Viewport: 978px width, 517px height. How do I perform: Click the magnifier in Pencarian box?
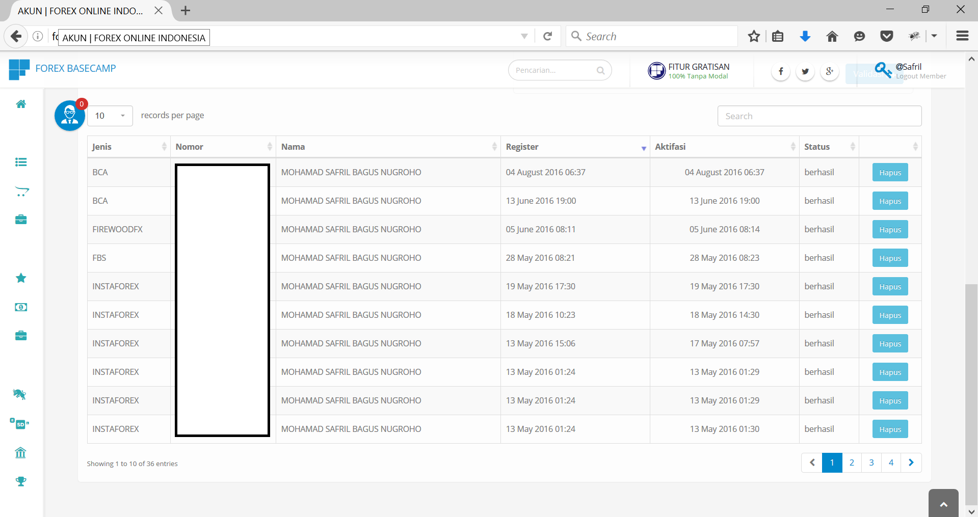coord(601,70)
